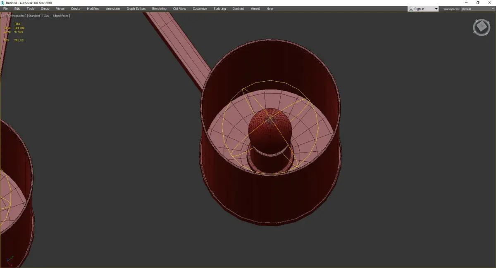This screenshot has height=268, width=496.
Task: Open the File menu
Action: point(5,9)
